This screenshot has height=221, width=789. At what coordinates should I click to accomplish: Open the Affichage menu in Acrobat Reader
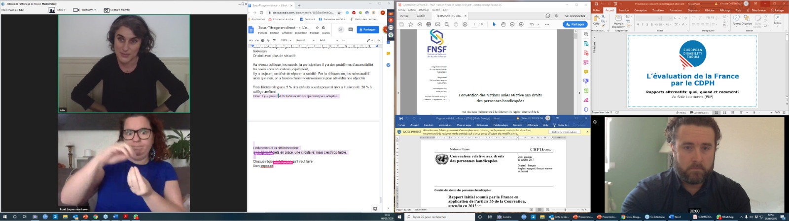(424, 10)
